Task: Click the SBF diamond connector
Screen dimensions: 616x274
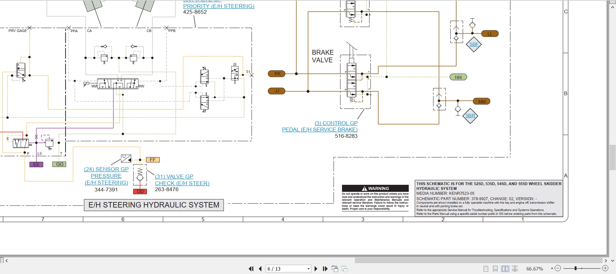Action: (x=474, y=44)
